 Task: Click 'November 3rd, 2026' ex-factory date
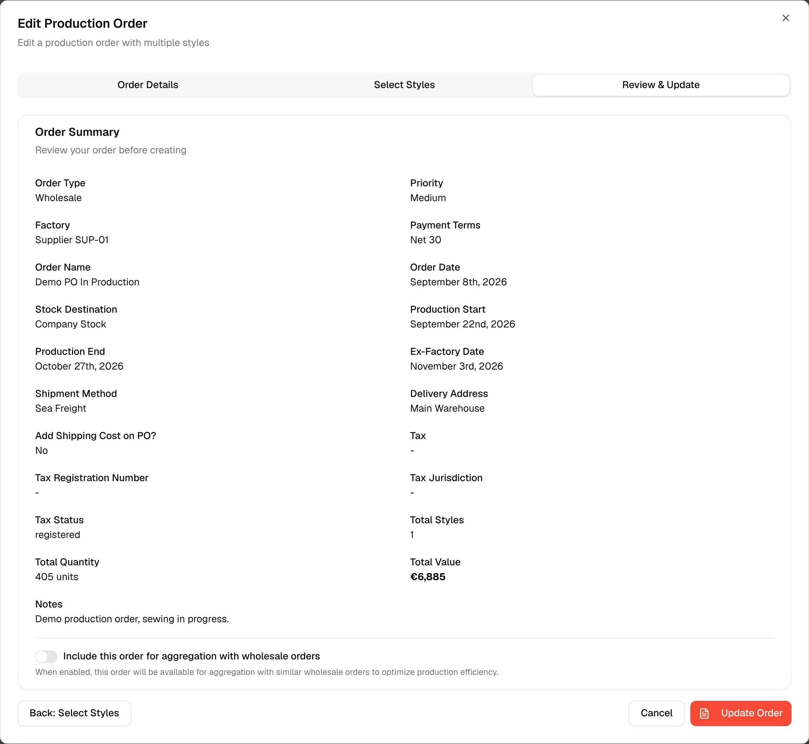456,366
